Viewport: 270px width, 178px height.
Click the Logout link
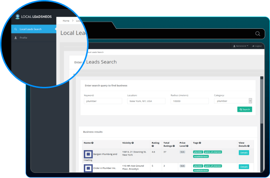(x=257, y=46)
